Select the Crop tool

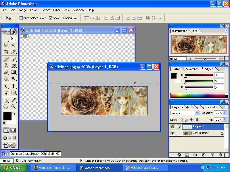tap(6, 52)
